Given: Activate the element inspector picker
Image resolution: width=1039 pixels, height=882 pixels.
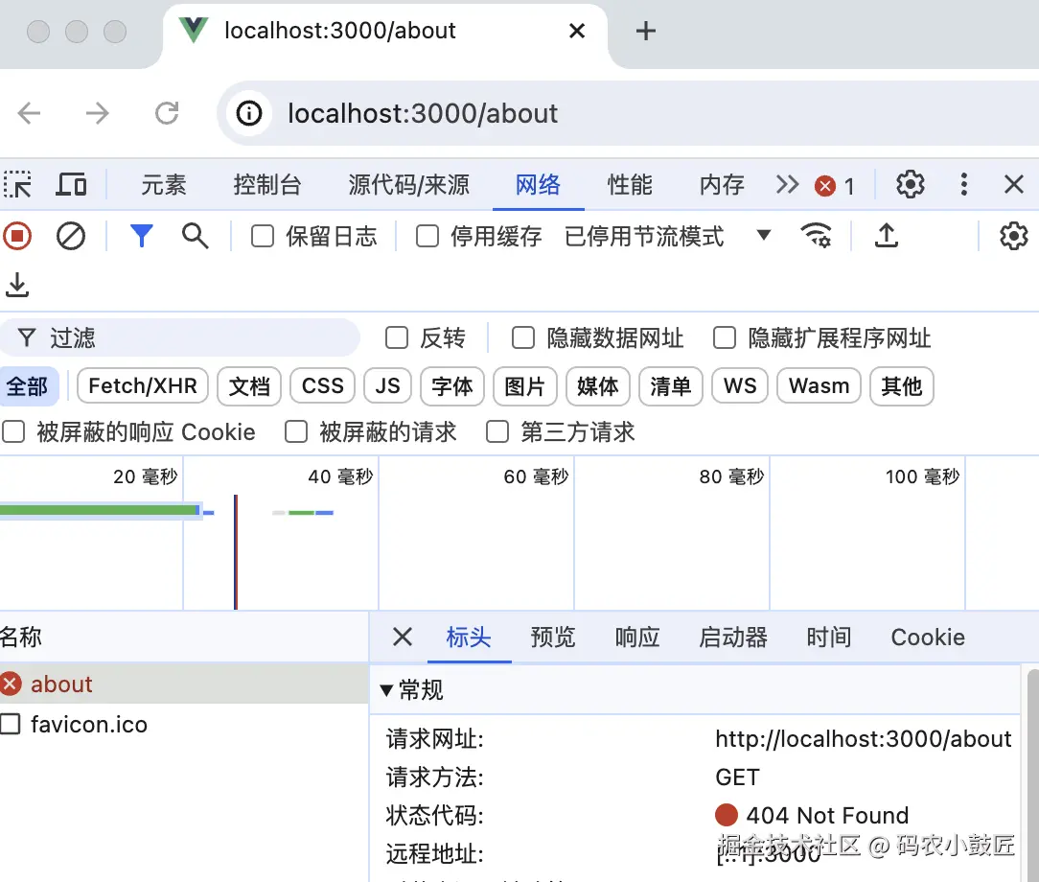Looking at the screenshot, I should pyautogui.click(x=18, y=184).
